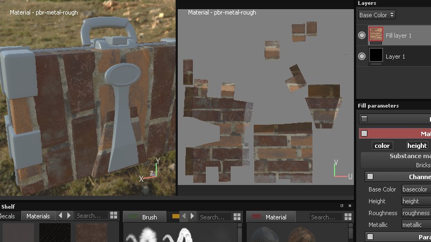431x242 pixels.
Task: Toggle grid view in Brush shelf
Action: click(x=237, y=217)
